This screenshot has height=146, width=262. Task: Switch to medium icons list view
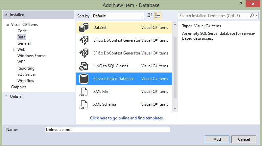[x=158, y=16]
